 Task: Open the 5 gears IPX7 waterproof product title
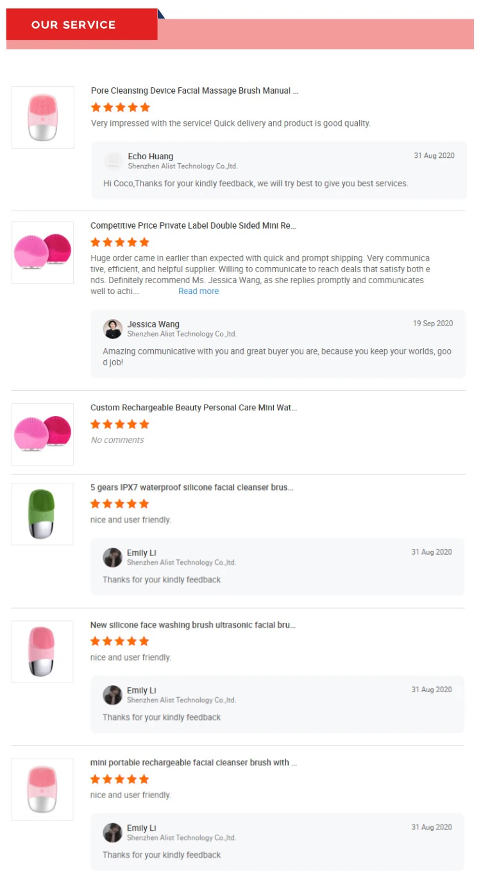coord(192,488)
